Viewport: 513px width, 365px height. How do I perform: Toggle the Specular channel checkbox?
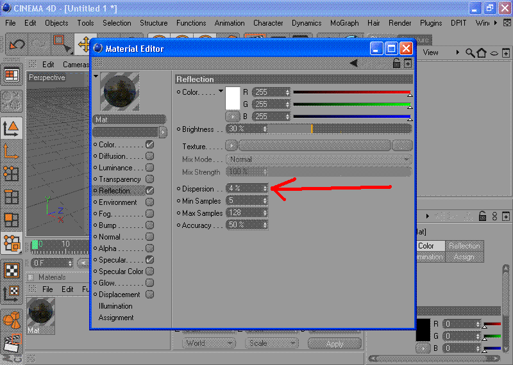[149, 260]
